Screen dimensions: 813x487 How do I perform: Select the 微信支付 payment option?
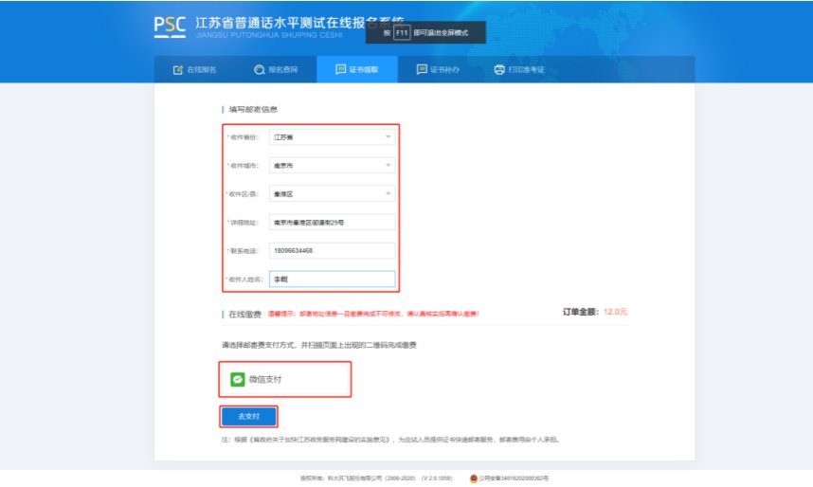coord(285,380)
